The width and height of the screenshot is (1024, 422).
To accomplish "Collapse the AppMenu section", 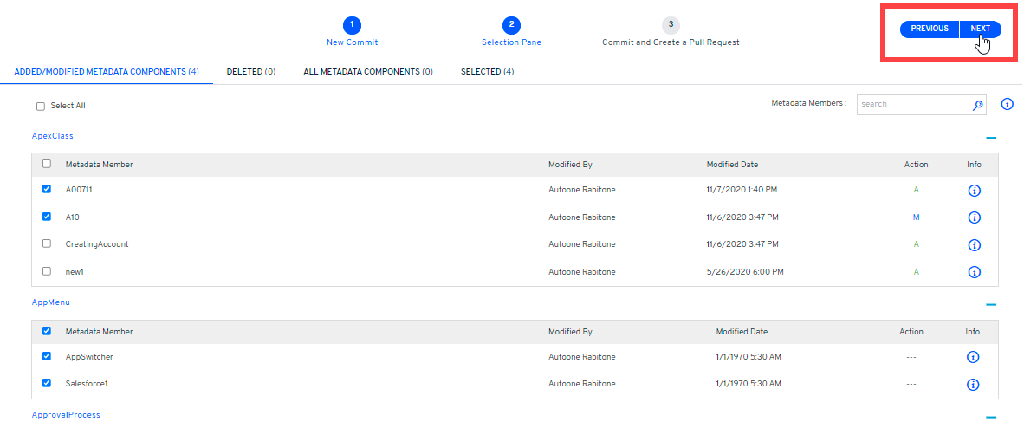I will tap(991, 304).
